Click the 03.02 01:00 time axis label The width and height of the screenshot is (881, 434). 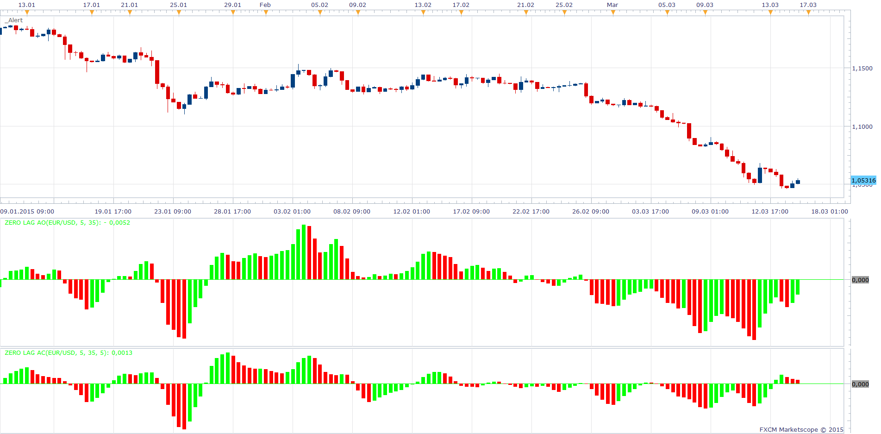click(292, 212)
